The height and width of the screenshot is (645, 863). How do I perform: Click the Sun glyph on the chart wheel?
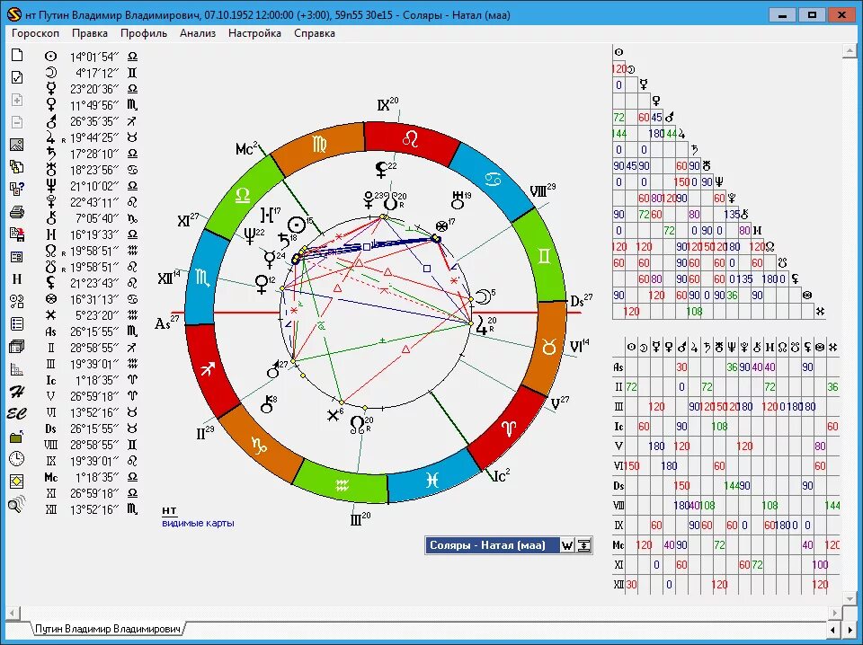(x=297, y=225)
